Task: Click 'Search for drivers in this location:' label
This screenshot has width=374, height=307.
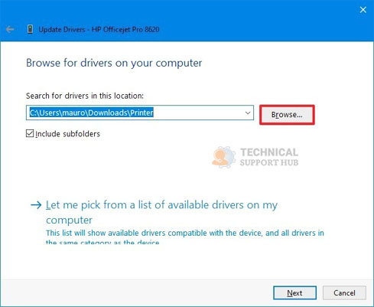Action: 85,96
